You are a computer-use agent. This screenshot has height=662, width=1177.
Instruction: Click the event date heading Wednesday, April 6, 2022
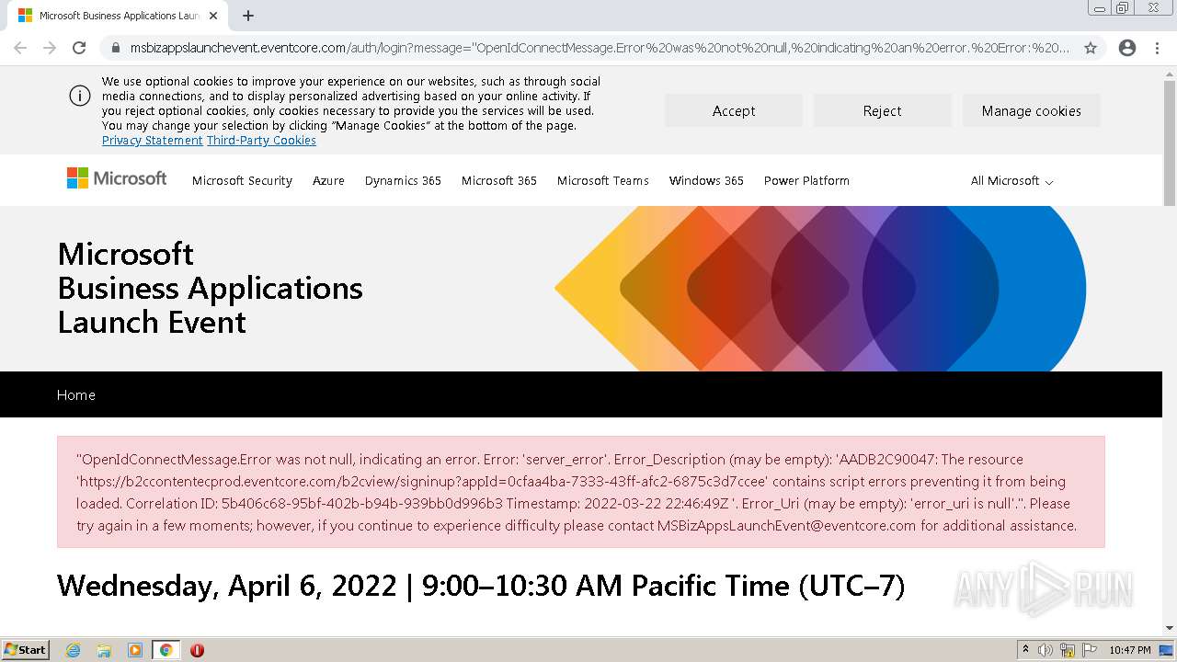click(481, 586)
